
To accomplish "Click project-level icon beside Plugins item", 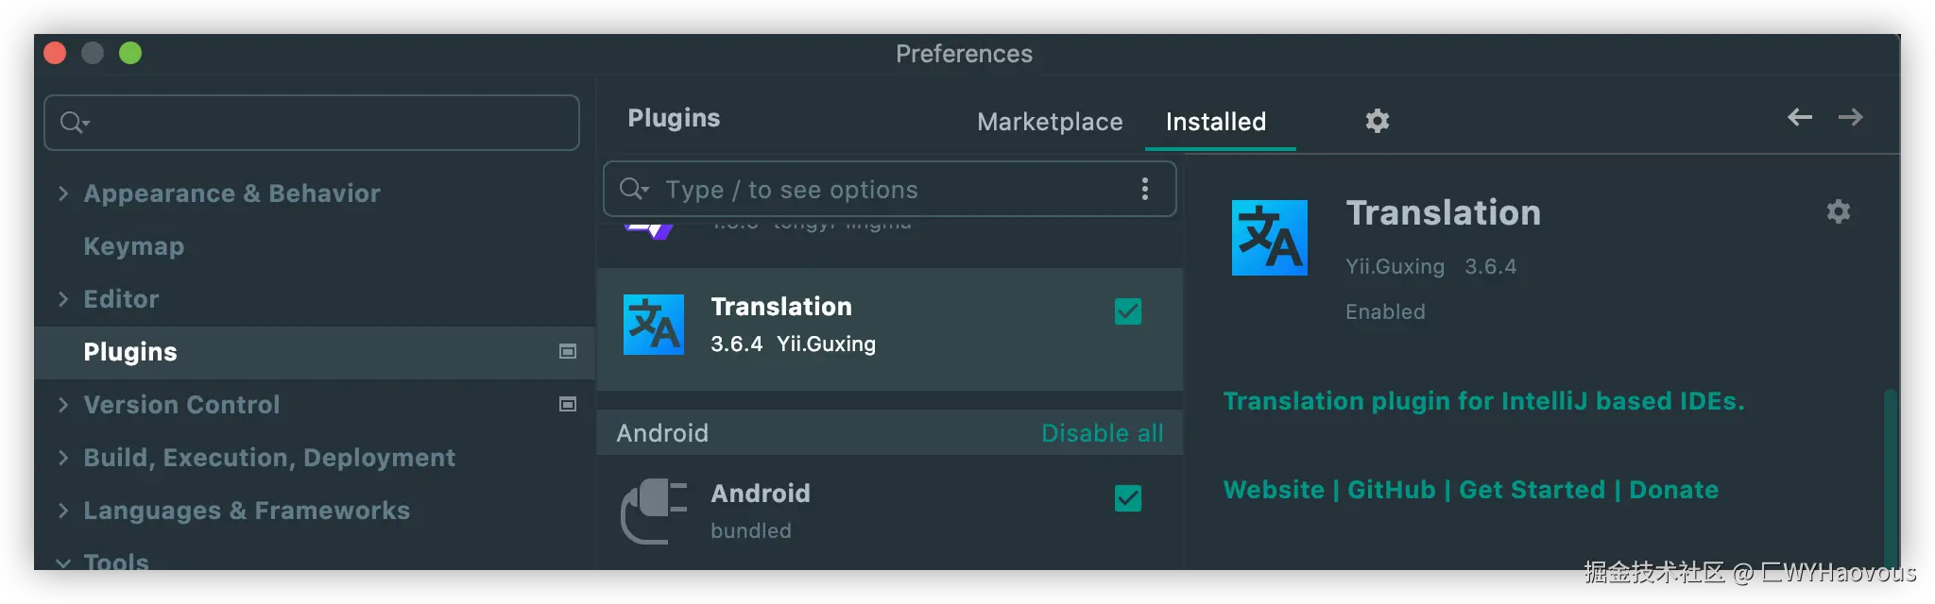I will [568, 351].
